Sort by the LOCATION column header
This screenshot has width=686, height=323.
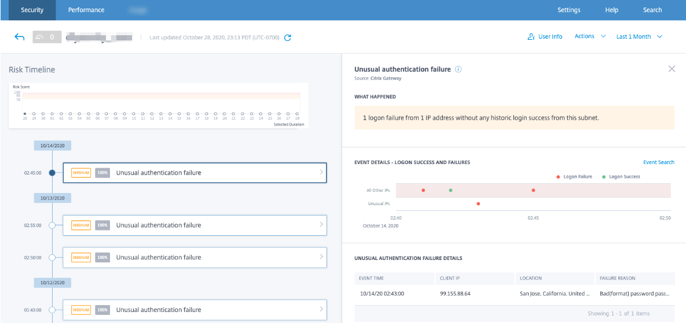(x=555, y=278)
